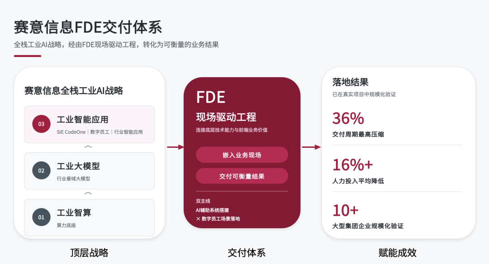
Task: Click the chevron between 工业大模型 and 工业智算
Action: click(x=88, y=193)
